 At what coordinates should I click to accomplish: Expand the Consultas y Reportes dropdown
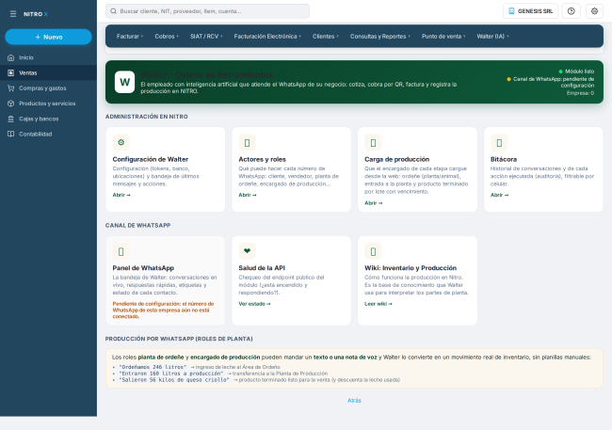pos(380,37)
